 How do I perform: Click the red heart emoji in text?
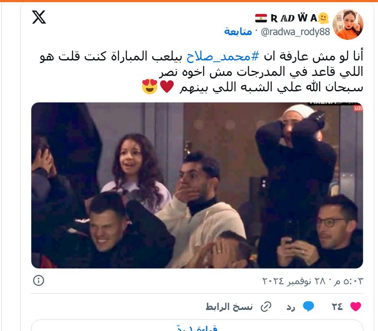point(167,87)
